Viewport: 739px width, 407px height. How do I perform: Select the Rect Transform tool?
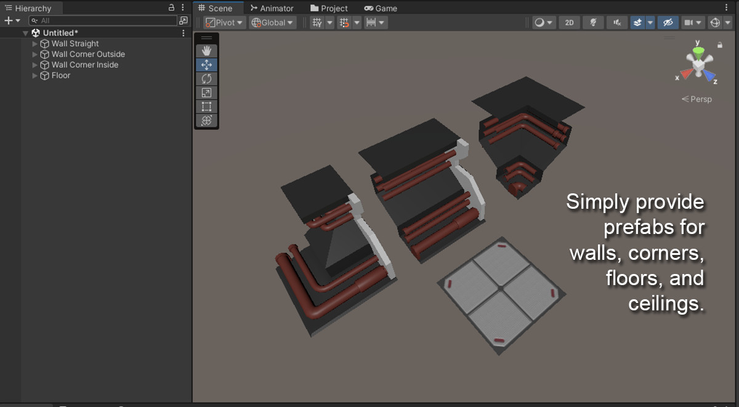(206, 107)
